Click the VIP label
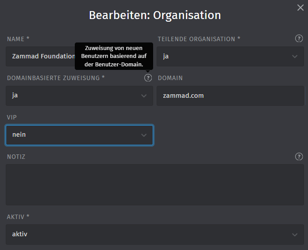This screenshot has height=250, width=308. 12,117
